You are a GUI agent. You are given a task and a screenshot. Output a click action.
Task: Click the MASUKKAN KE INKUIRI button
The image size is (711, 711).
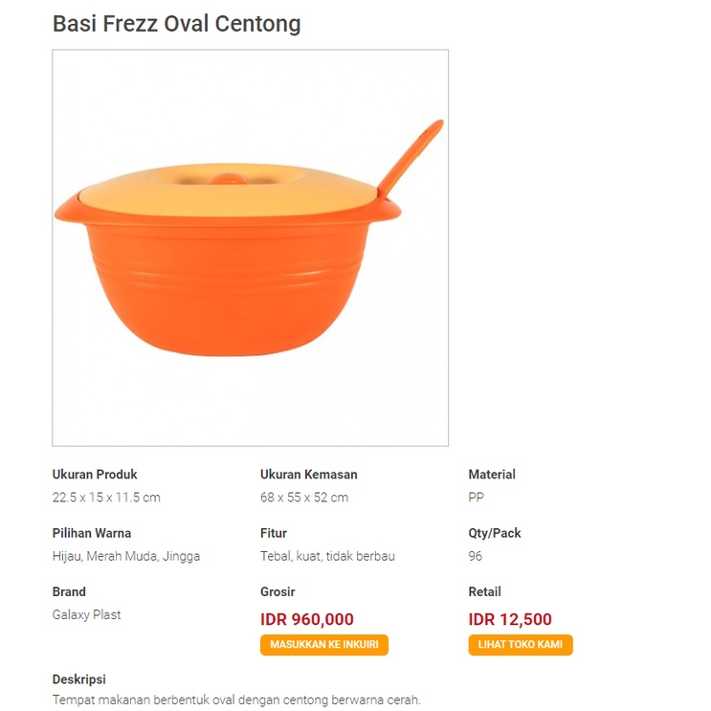click(x=324, y=644)
